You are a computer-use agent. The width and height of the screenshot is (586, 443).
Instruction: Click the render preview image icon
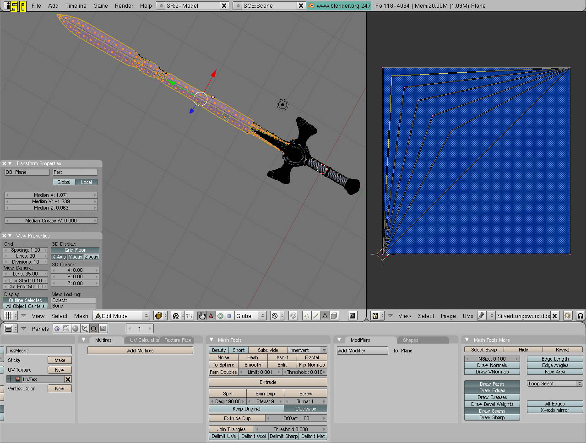pos(353,316)
